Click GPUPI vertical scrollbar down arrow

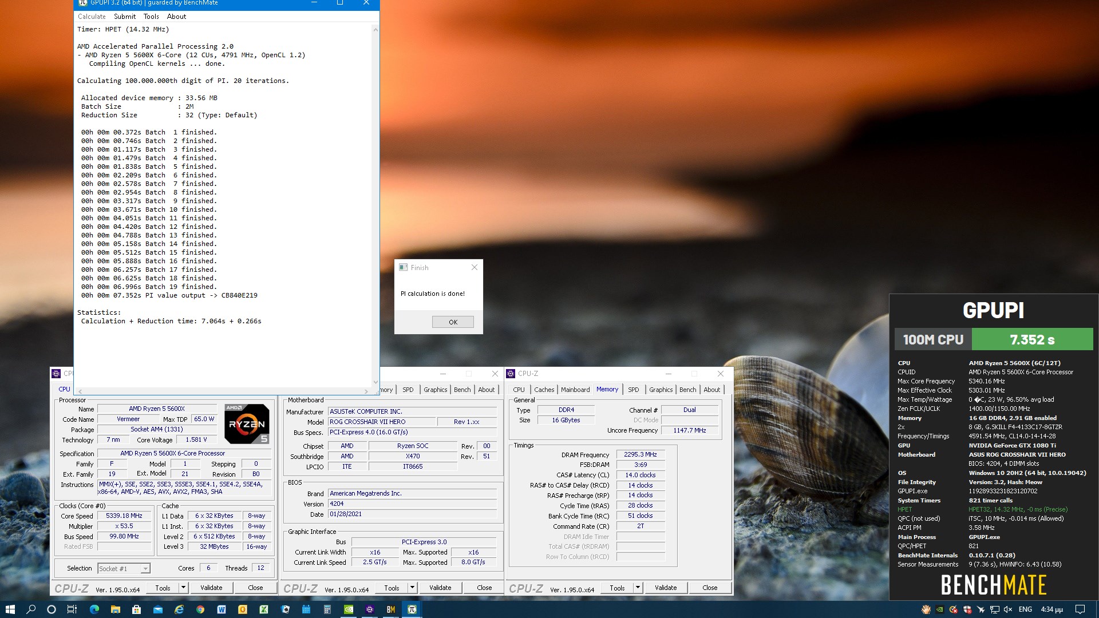pyautogui.click(x=375, y=382)
